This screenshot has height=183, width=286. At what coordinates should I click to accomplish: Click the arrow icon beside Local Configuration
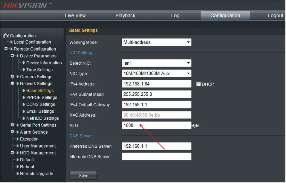pyautogui.click(x=11, y=42)
